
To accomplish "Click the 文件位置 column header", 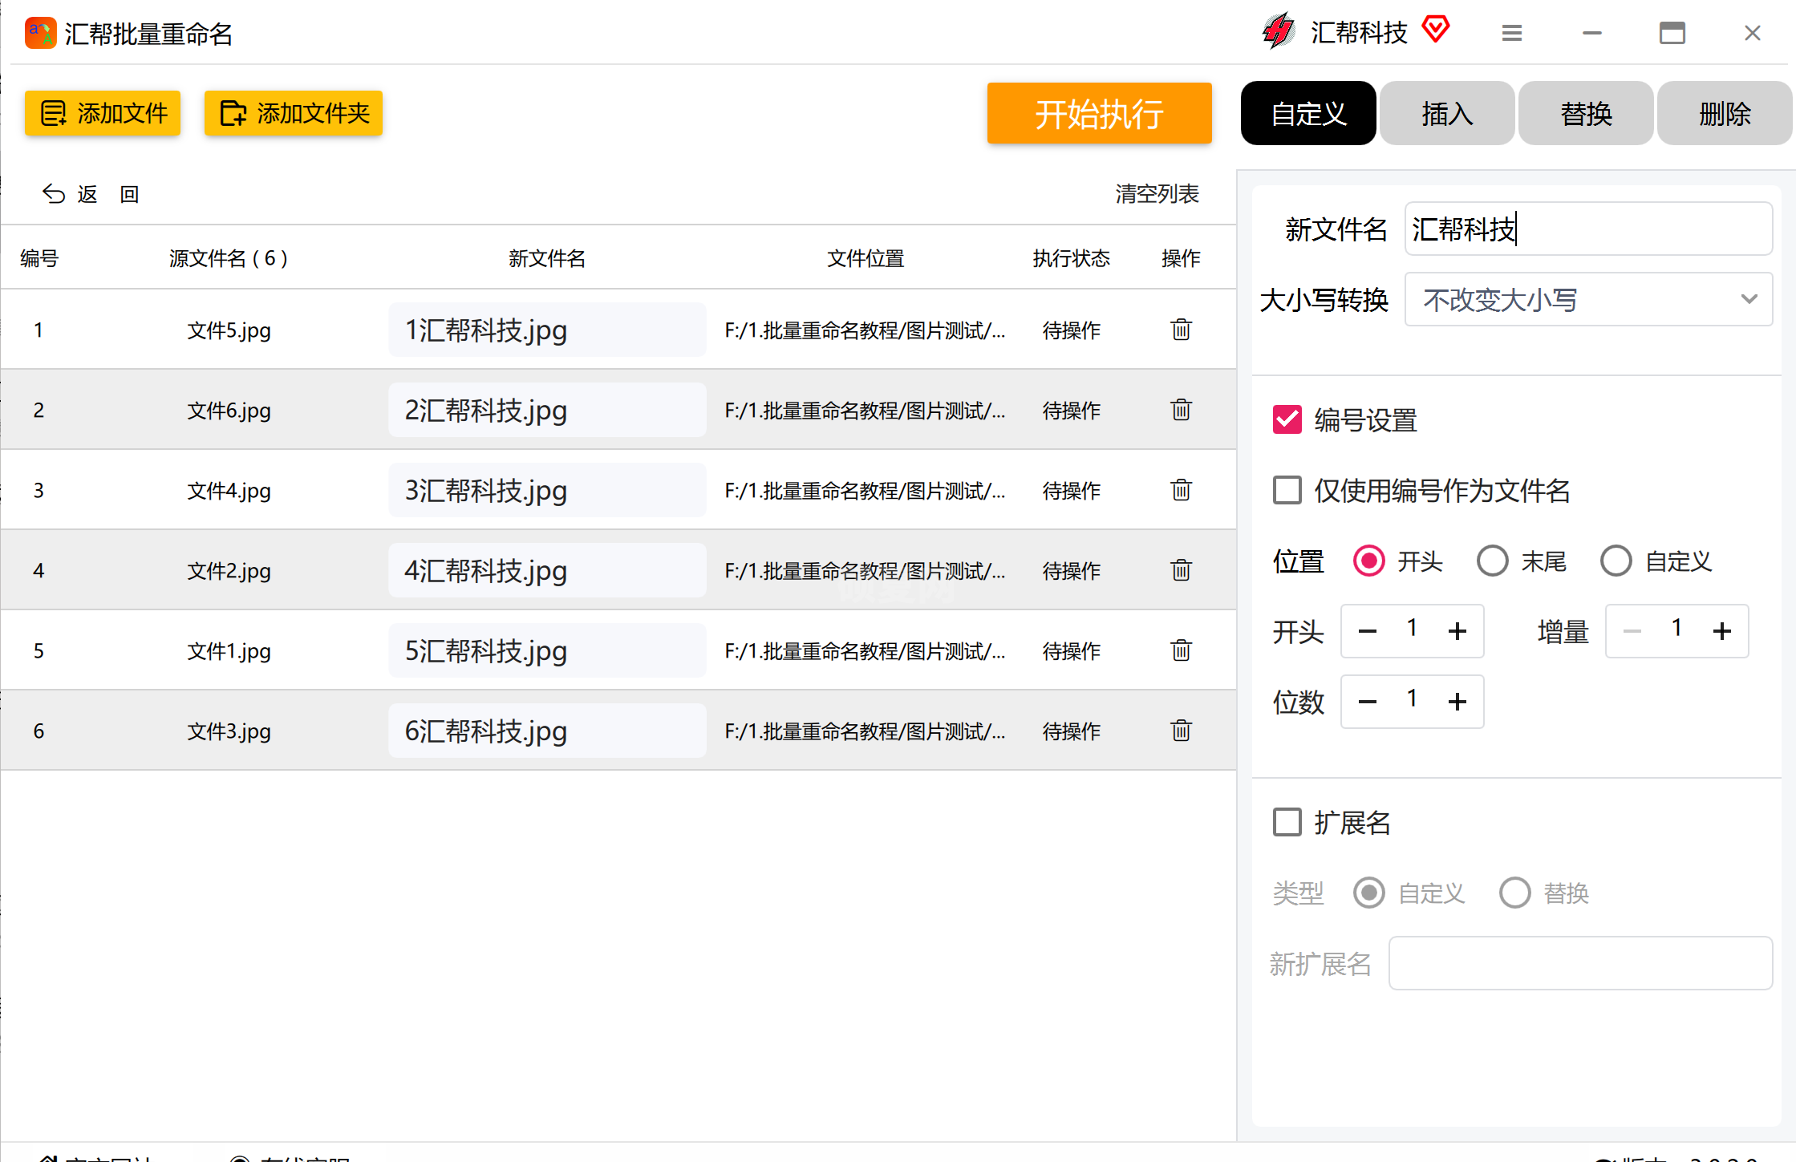I will tap(866, 258).
